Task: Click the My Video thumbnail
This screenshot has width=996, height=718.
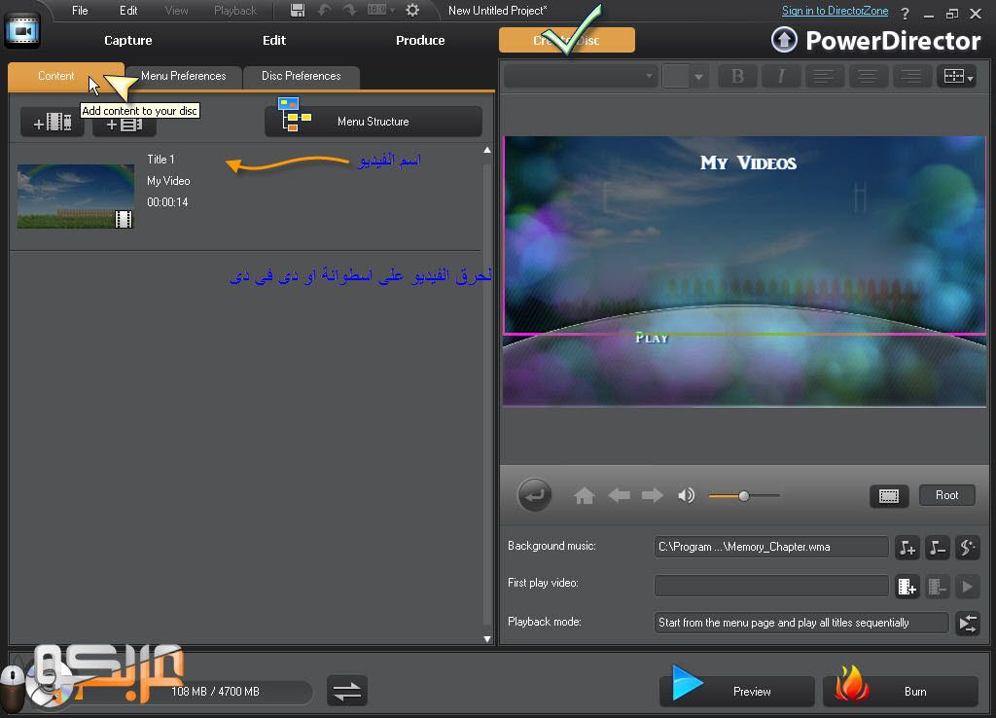Action: tap(76, 197)
